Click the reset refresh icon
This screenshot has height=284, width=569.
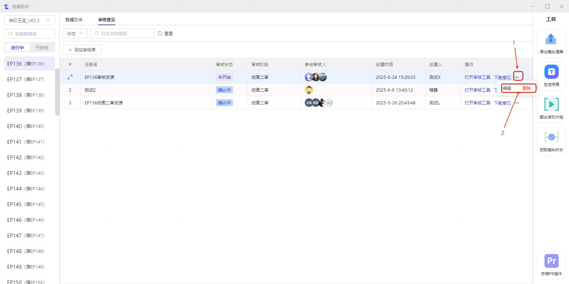(160, 33)
